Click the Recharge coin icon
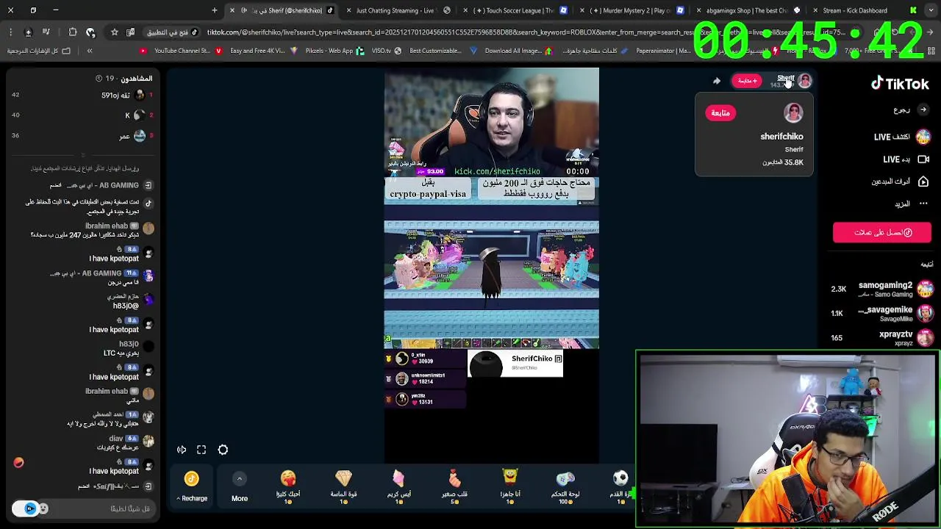 [x=191, y=479]
